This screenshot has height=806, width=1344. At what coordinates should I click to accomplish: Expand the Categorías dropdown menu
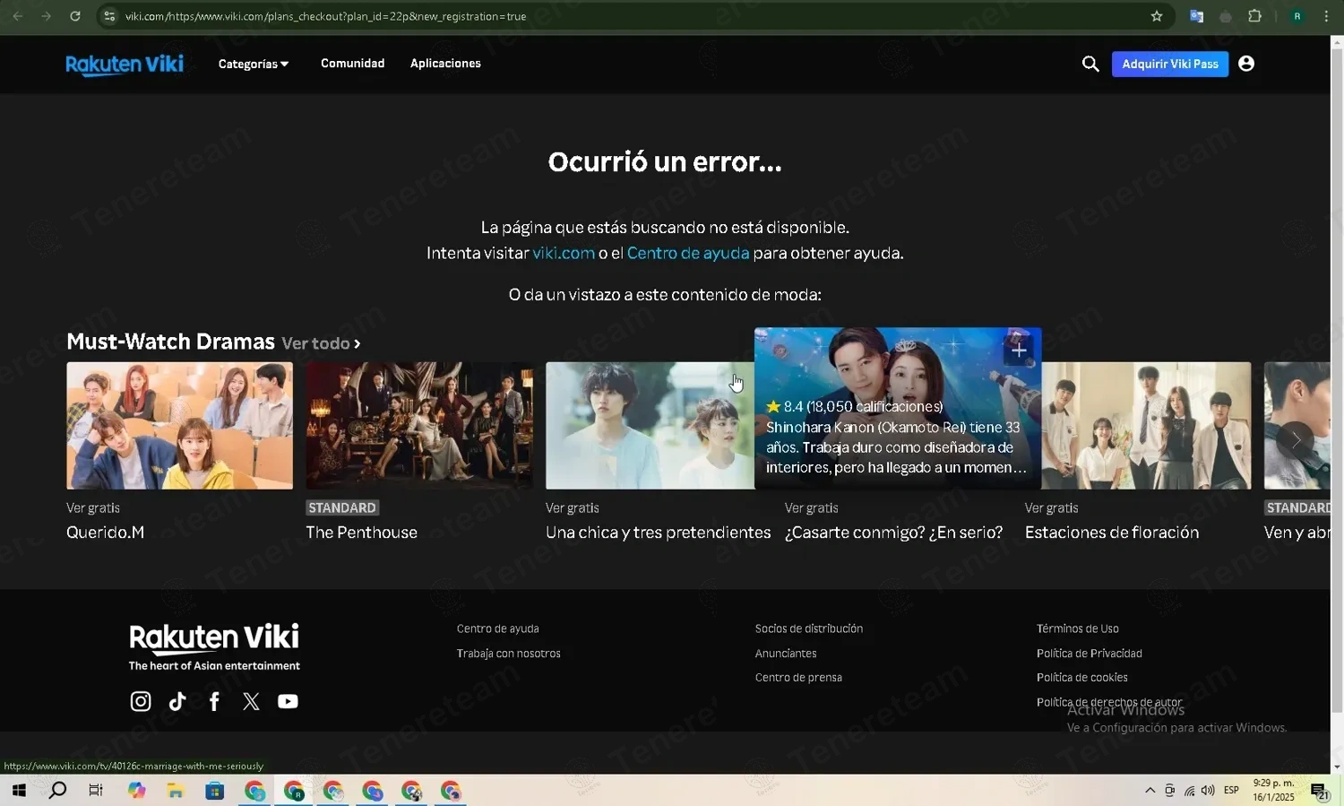click(x=254, y=64)
